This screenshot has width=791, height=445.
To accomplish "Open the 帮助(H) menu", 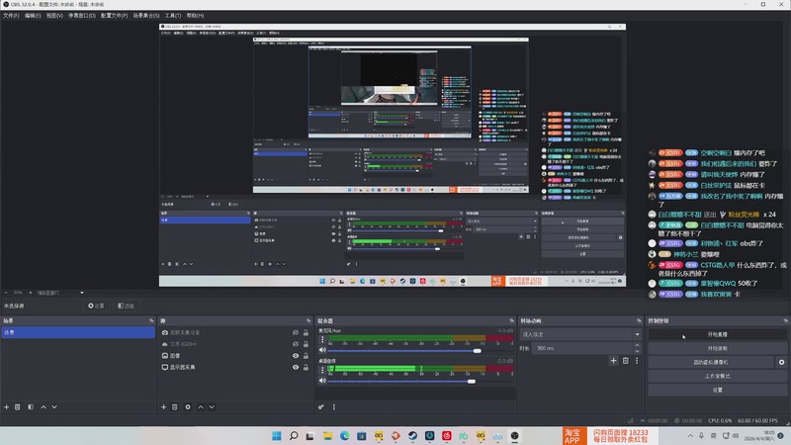I will pos(195,16).
